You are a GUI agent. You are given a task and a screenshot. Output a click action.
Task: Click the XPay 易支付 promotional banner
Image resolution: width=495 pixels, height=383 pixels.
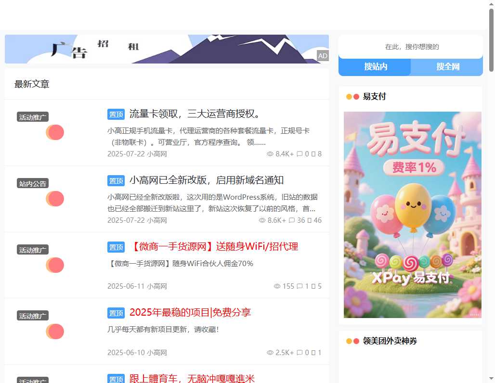pos(412,215)
